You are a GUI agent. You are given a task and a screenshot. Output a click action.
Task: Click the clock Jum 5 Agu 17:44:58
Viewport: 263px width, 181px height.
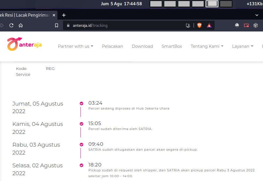(x=121, y=4)
